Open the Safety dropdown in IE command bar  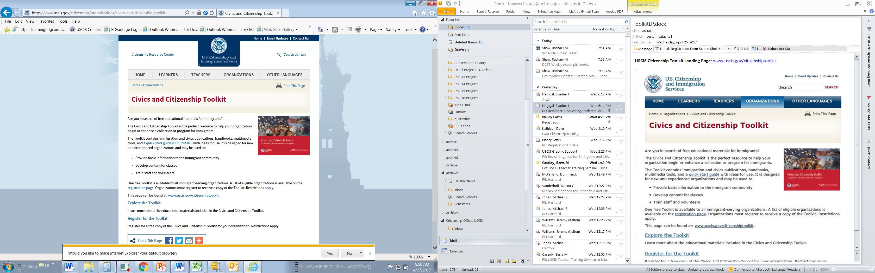tap(393, 29)
